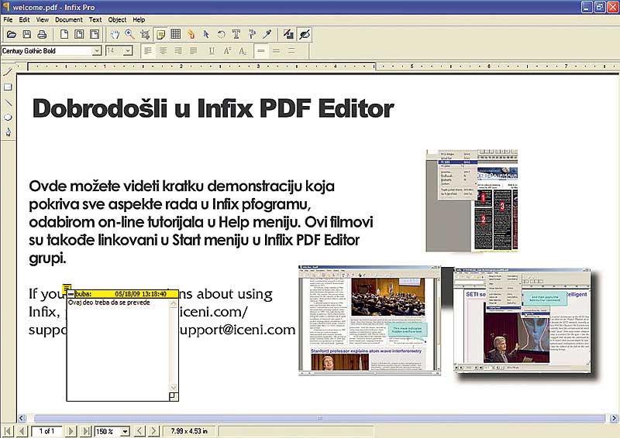Activate the sticky Note tool
Screen dimensions: 620x438
[x=160, y=34]
